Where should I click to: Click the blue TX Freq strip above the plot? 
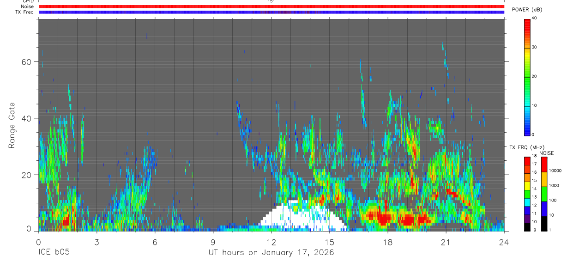(271, 12)
